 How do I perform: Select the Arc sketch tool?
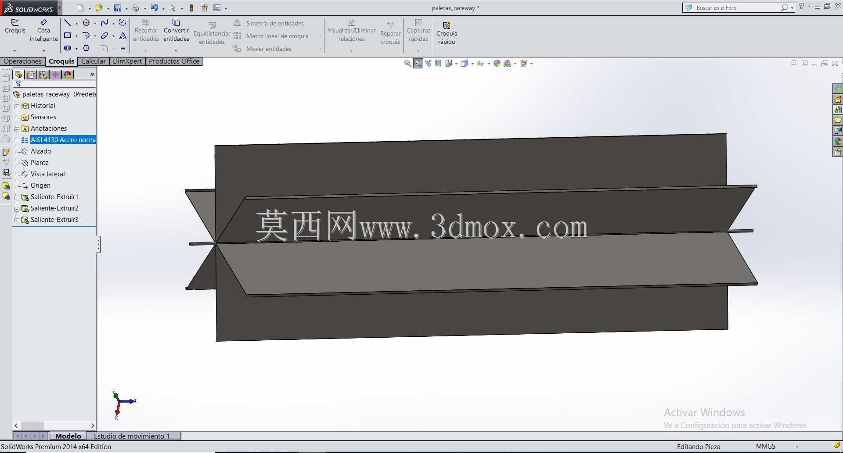coord(86,36)
